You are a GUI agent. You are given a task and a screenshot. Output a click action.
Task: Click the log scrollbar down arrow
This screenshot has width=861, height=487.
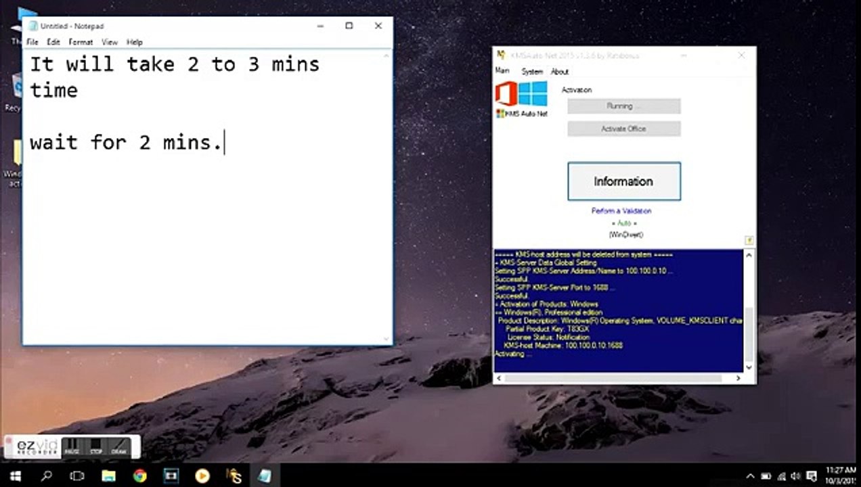(x=749, y=367)
